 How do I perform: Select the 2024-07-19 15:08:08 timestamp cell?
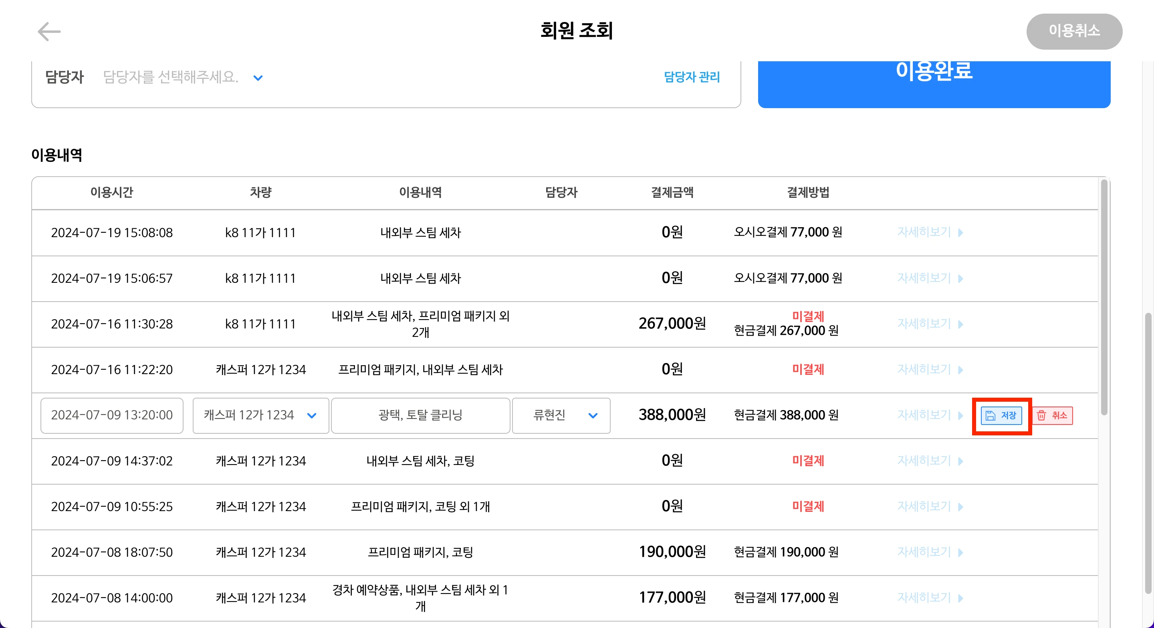112,232
